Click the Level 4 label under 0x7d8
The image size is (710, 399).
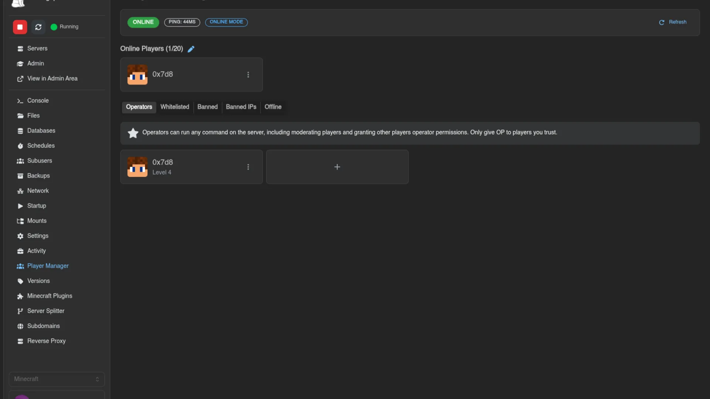point(162,173)
